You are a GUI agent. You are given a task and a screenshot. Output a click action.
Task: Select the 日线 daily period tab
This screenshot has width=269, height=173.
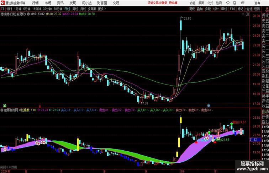coord(67,9)
